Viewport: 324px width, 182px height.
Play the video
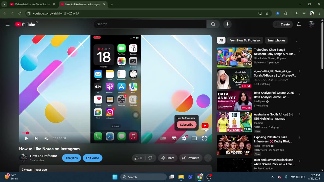[x=26, y=138]
